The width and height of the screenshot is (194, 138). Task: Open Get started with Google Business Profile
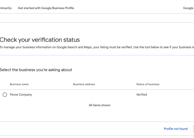pyautogui.click(x=46, y=8)
